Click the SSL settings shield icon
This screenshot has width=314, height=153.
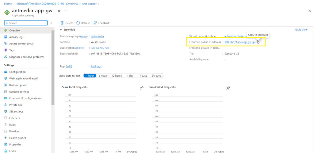tap(6, 112)
